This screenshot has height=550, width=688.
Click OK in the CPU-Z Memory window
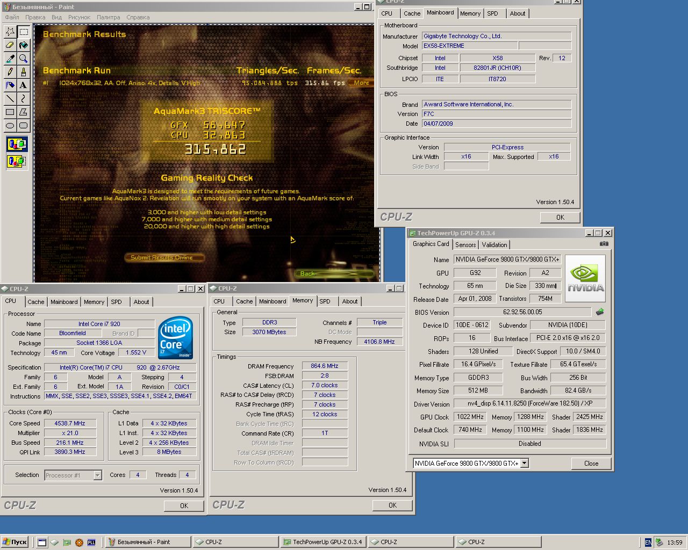[392, 505]
